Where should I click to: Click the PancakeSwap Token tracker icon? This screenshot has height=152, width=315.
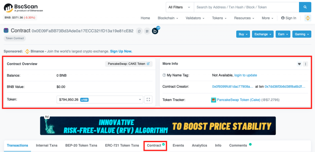(x=213, y=100)
